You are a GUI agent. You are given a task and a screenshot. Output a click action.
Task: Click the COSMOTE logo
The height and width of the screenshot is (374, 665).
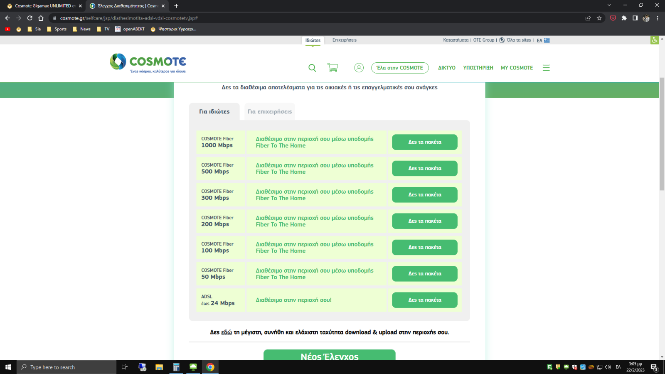[148, 63]
